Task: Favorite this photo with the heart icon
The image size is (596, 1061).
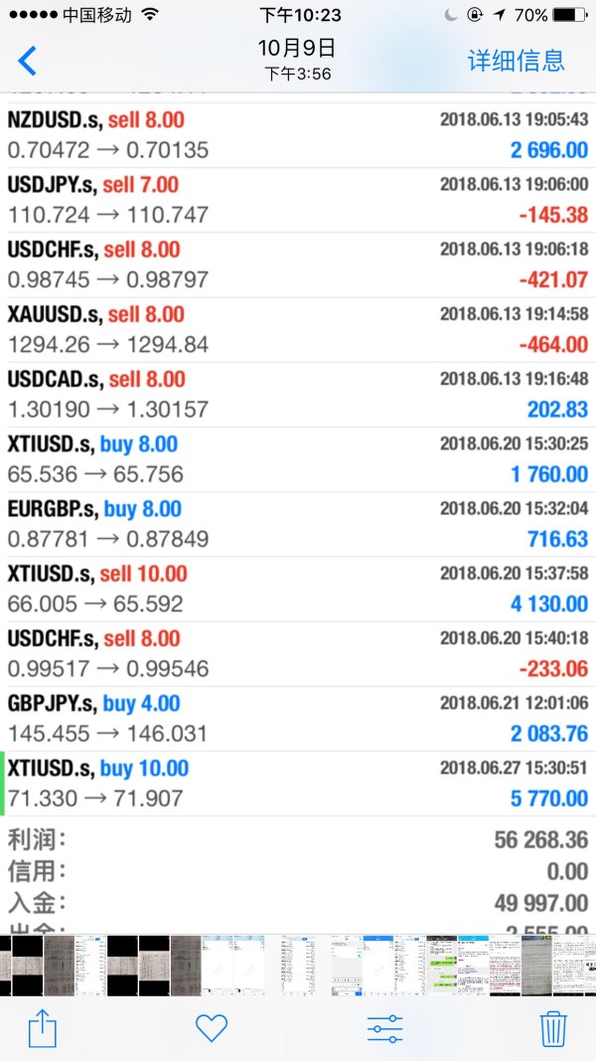Action: (212, 1028)
